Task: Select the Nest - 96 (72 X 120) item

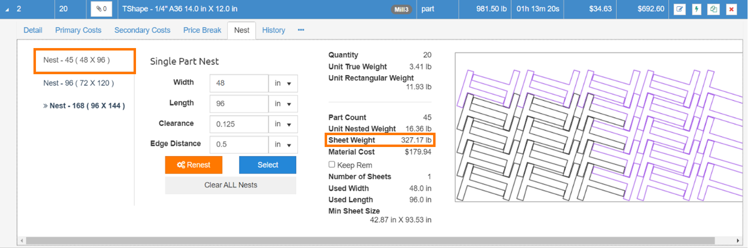Action: [78, 83]
